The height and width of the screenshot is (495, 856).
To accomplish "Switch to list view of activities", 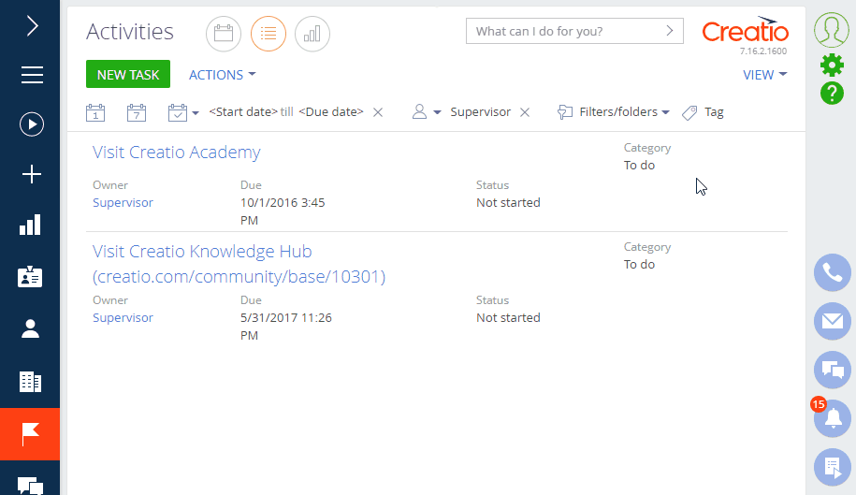I will (x=268, y=34).
